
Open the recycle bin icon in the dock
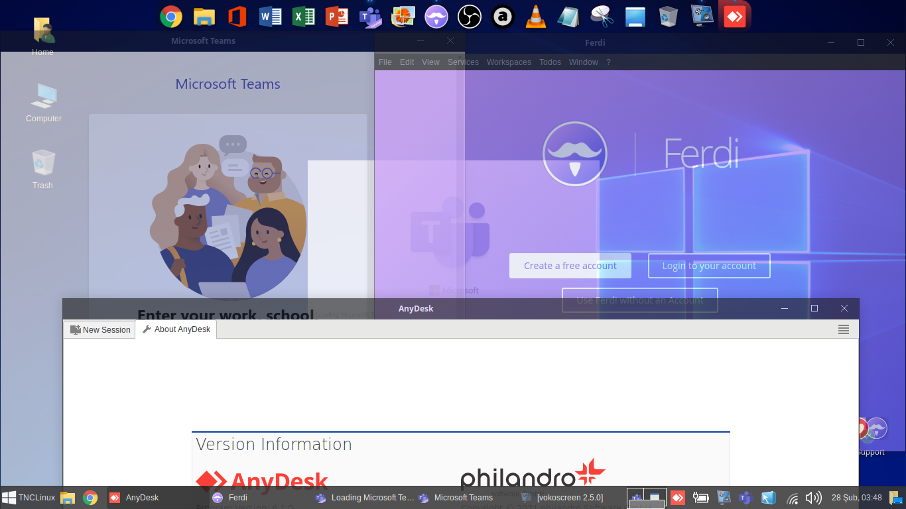669,16
